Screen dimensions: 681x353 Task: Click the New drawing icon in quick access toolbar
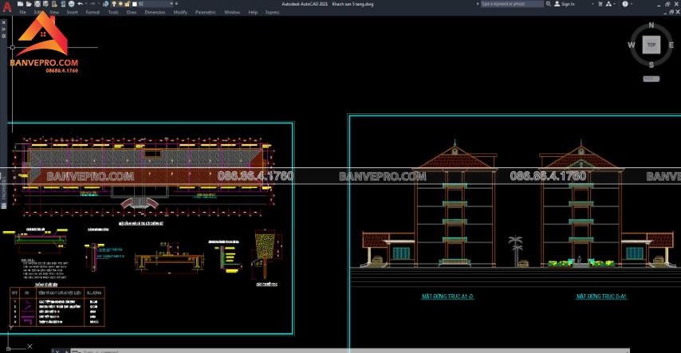[21, 4]
